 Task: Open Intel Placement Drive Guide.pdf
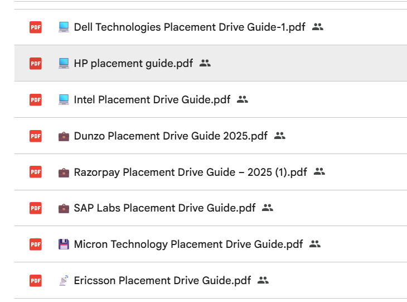tap(152, 99)
